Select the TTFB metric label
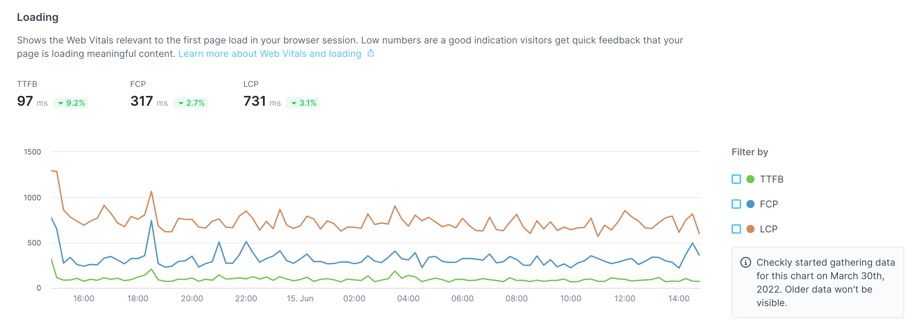Viewport: 917px width, 332px height. pos(26,84)
